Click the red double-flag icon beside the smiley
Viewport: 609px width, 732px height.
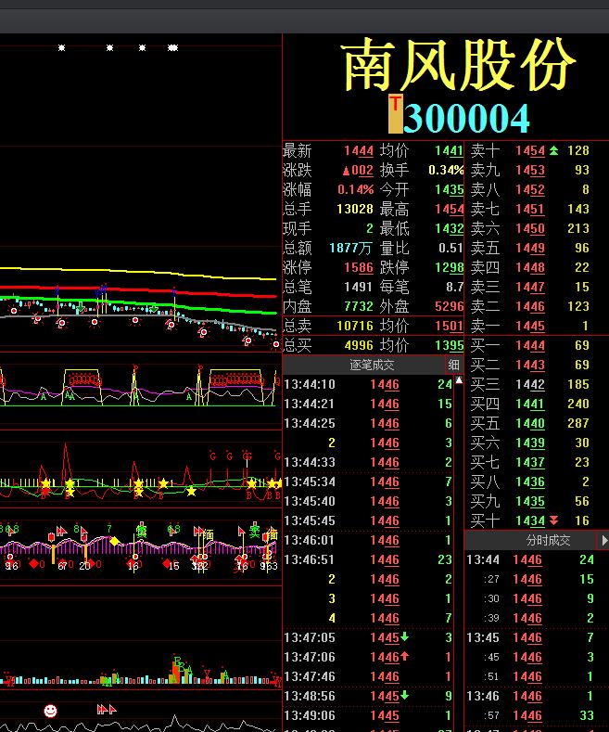pos(107,710)
